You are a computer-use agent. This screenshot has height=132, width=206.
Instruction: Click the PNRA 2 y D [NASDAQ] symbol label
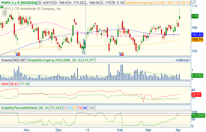[x=15, y=2]
